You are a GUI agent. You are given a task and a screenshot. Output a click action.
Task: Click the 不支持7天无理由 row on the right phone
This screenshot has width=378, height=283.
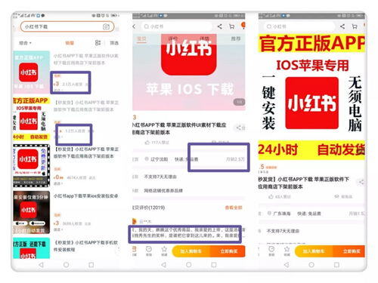[x=311, y=231]
